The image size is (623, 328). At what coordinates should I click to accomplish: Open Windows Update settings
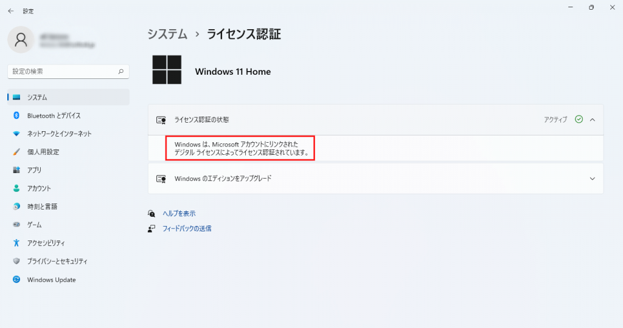point(68,279)
